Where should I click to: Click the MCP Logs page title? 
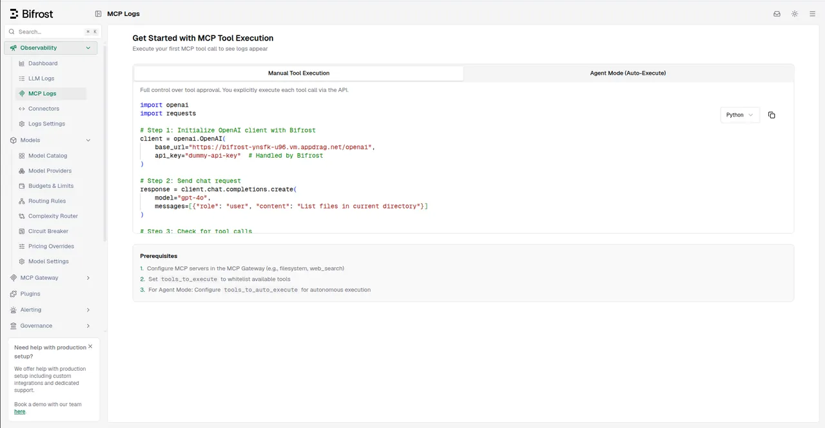pyautogui.click(x=123, y=14)
